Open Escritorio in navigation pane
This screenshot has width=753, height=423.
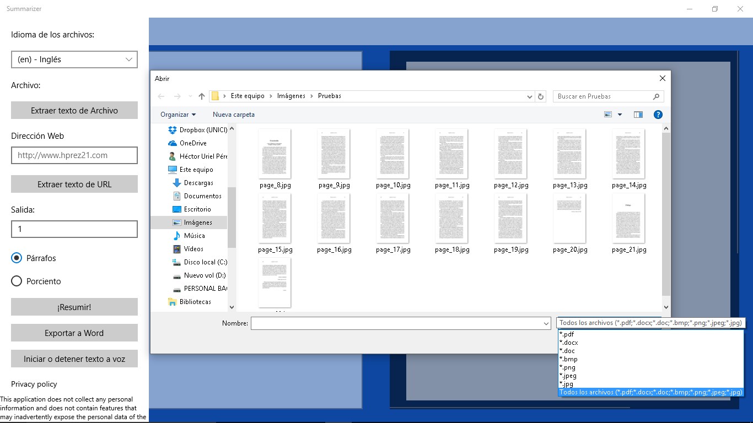click(192, 209)
